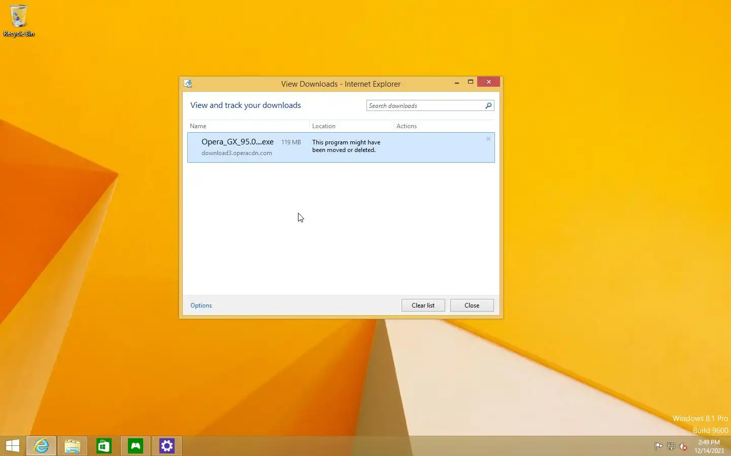Click the 'View and track your downloads' heading
731x456 pixels.
(x=246, y=105)
